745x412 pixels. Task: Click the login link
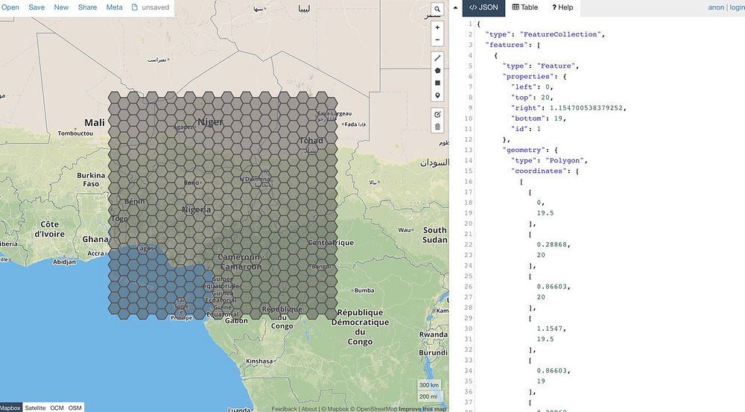(x=737, y=7)
